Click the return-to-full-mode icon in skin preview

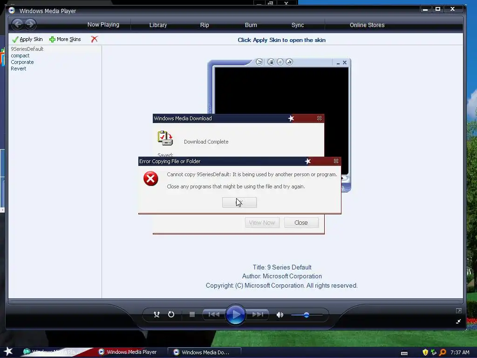(259, 62)
